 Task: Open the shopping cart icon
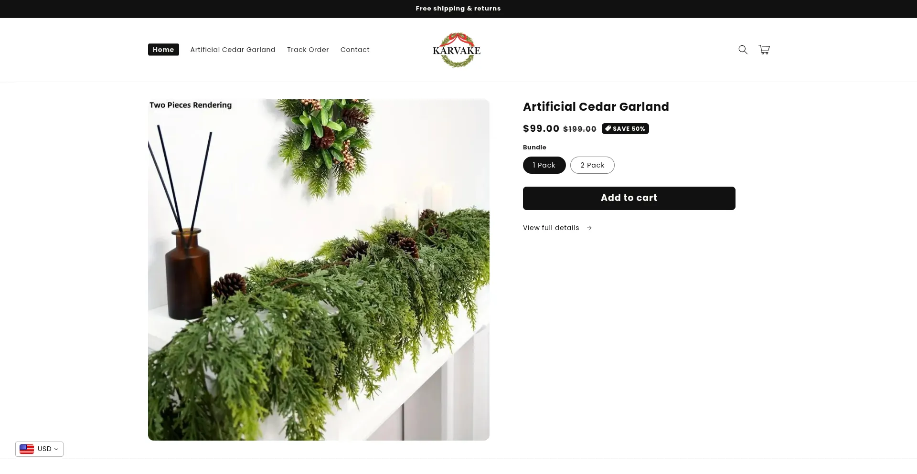click(x=764, y=50)
